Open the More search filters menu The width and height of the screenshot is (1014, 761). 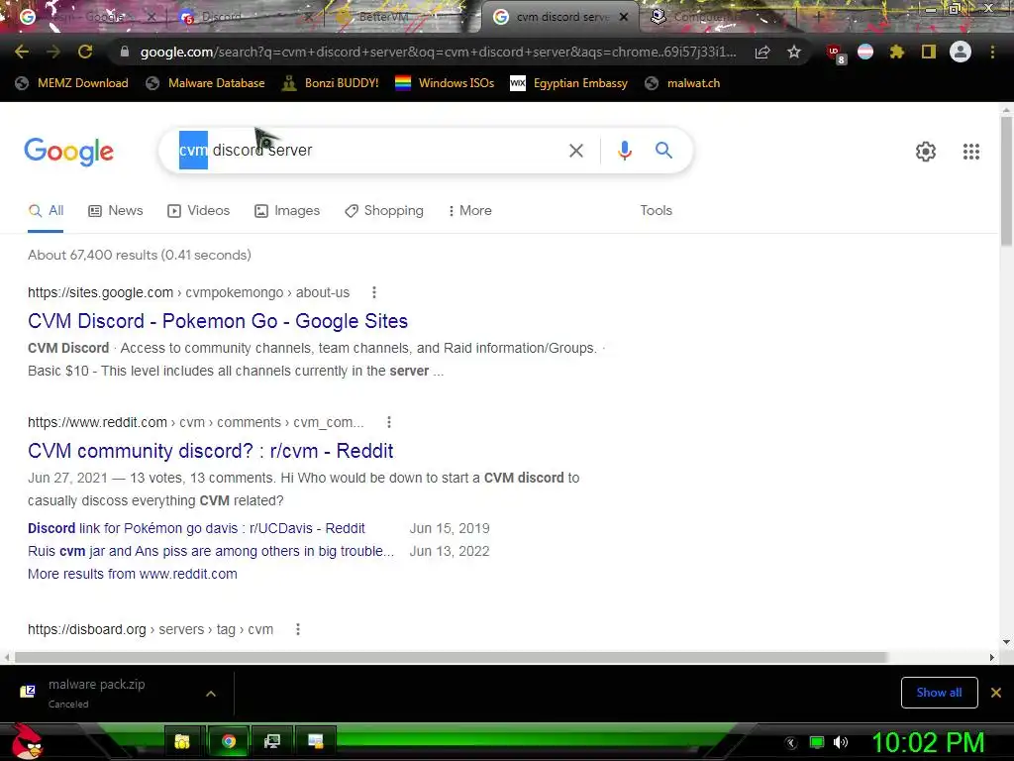pyautogui.click(x=470, y=211)
